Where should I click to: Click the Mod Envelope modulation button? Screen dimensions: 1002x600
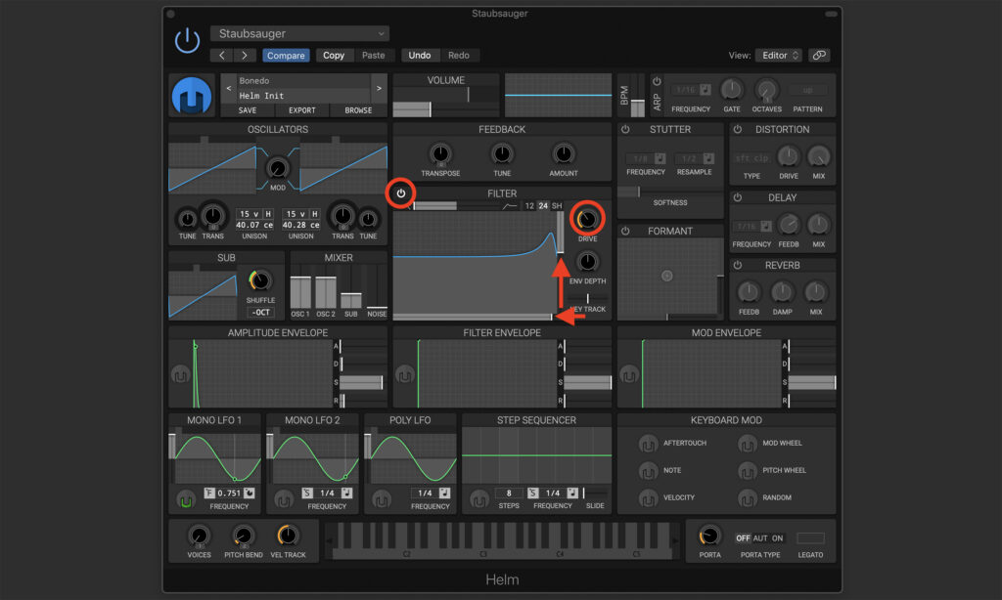pos(629,374)
